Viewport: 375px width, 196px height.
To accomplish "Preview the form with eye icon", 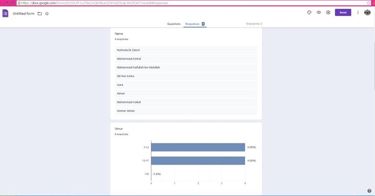I will click(x=319, y=12).
